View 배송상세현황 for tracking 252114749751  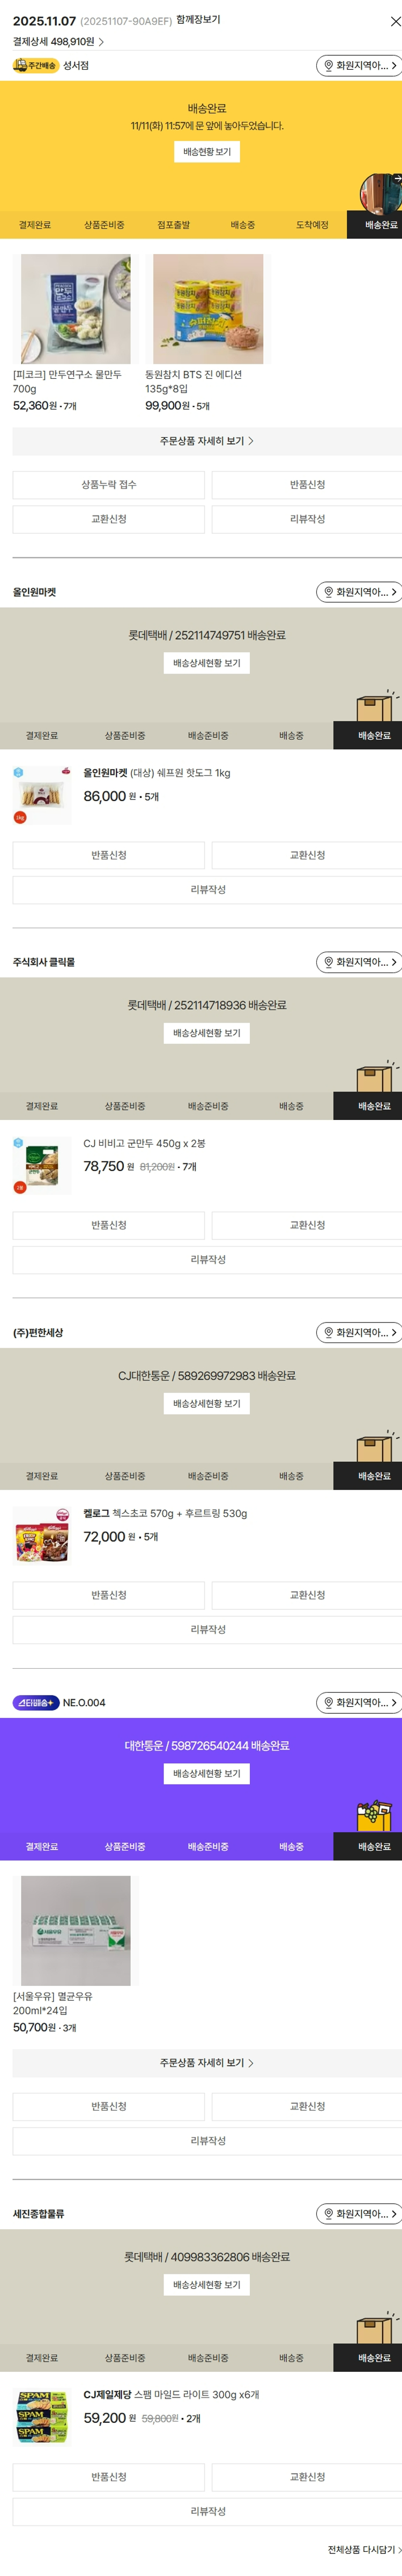(206, 663)
